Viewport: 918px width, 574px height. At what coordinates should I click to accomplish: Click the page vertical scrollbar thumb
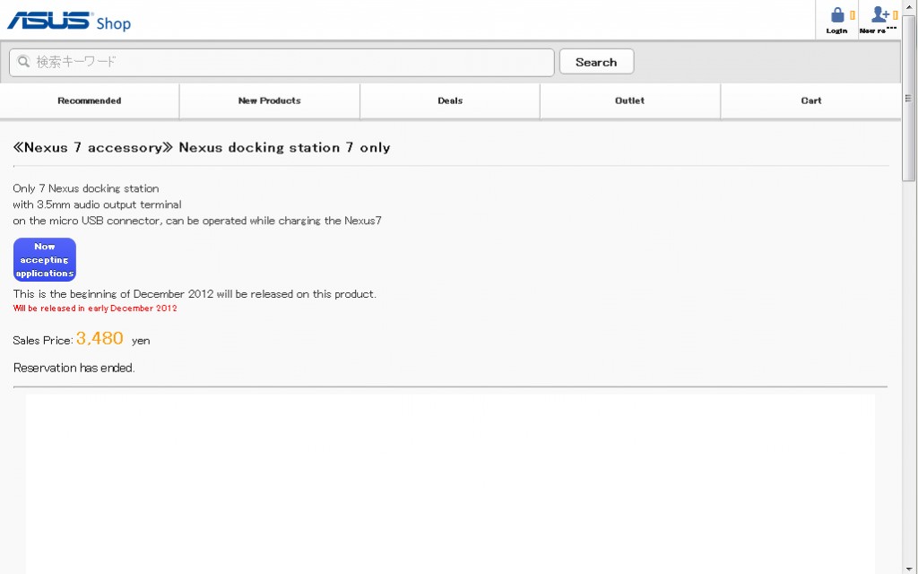pos(909,99)
